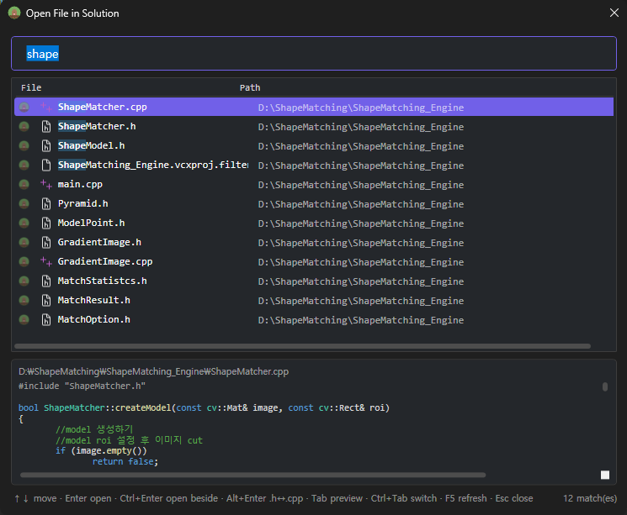The image size is (627, 515).
Task: Select GradientImage.cpp in results
Action: click(313, 261)
